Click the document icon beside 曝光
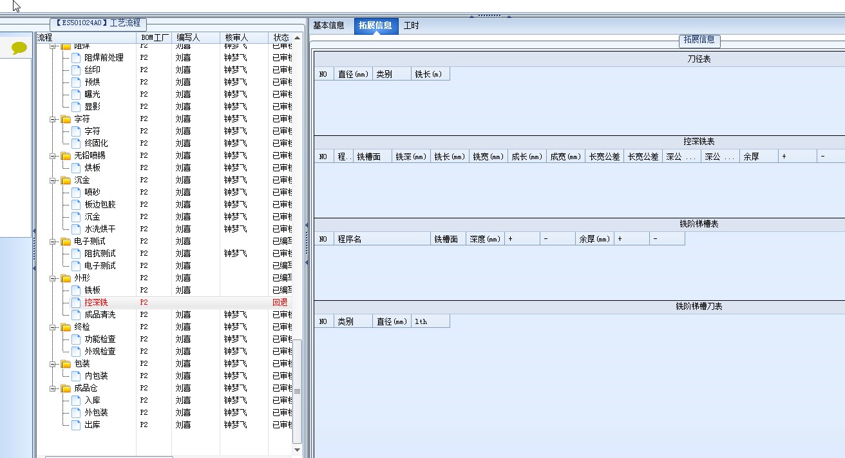 coord(76,94)
